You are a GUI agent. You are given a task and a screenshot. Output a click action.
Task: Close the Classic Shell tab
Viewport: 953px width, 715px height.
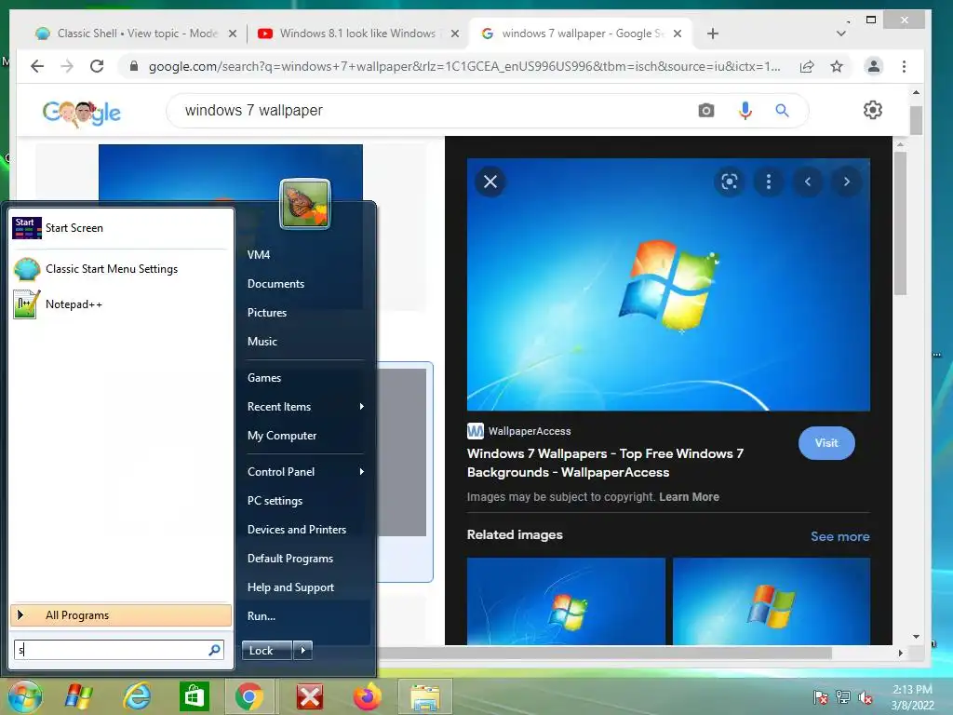[232, 34]
